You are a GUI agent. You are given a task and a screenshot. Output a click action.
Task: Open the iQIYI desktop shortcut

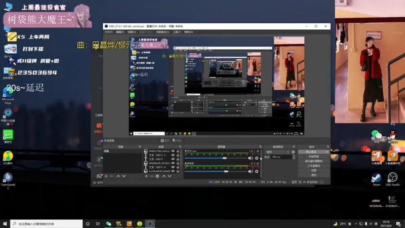click(8, 136)
